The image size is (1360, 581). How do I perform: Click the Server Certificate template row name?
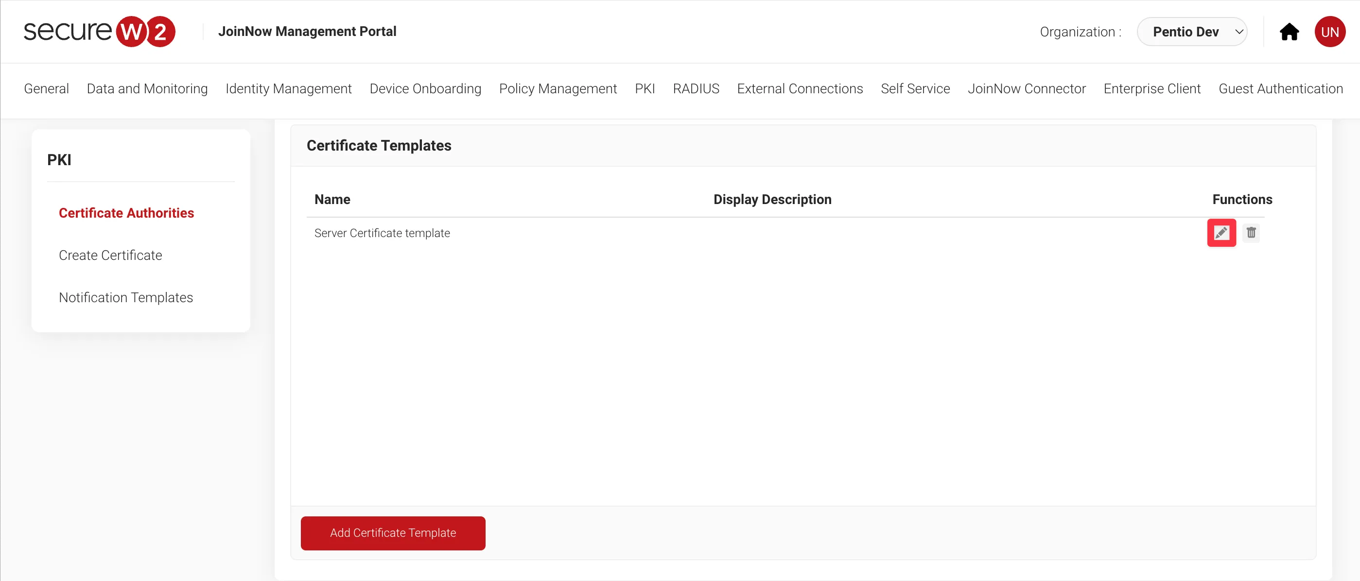[382, 233]
